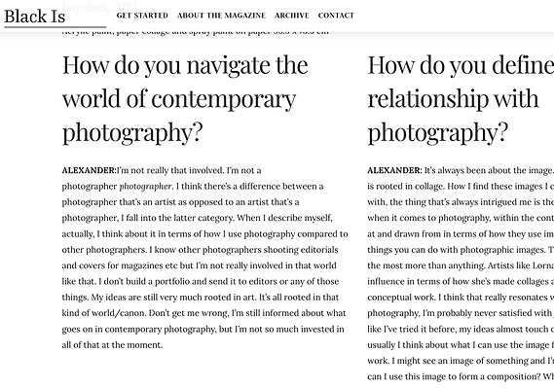Click the faded Impulses, 2022 caption

point(99,7)
